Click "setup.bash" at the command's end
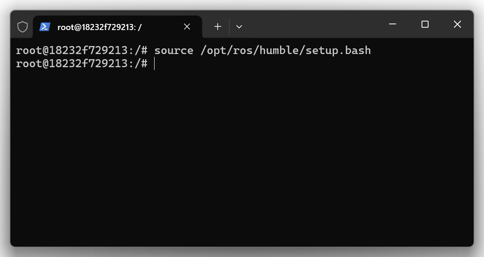The width and height of the screenshot is (484, 257). [338, 50]
